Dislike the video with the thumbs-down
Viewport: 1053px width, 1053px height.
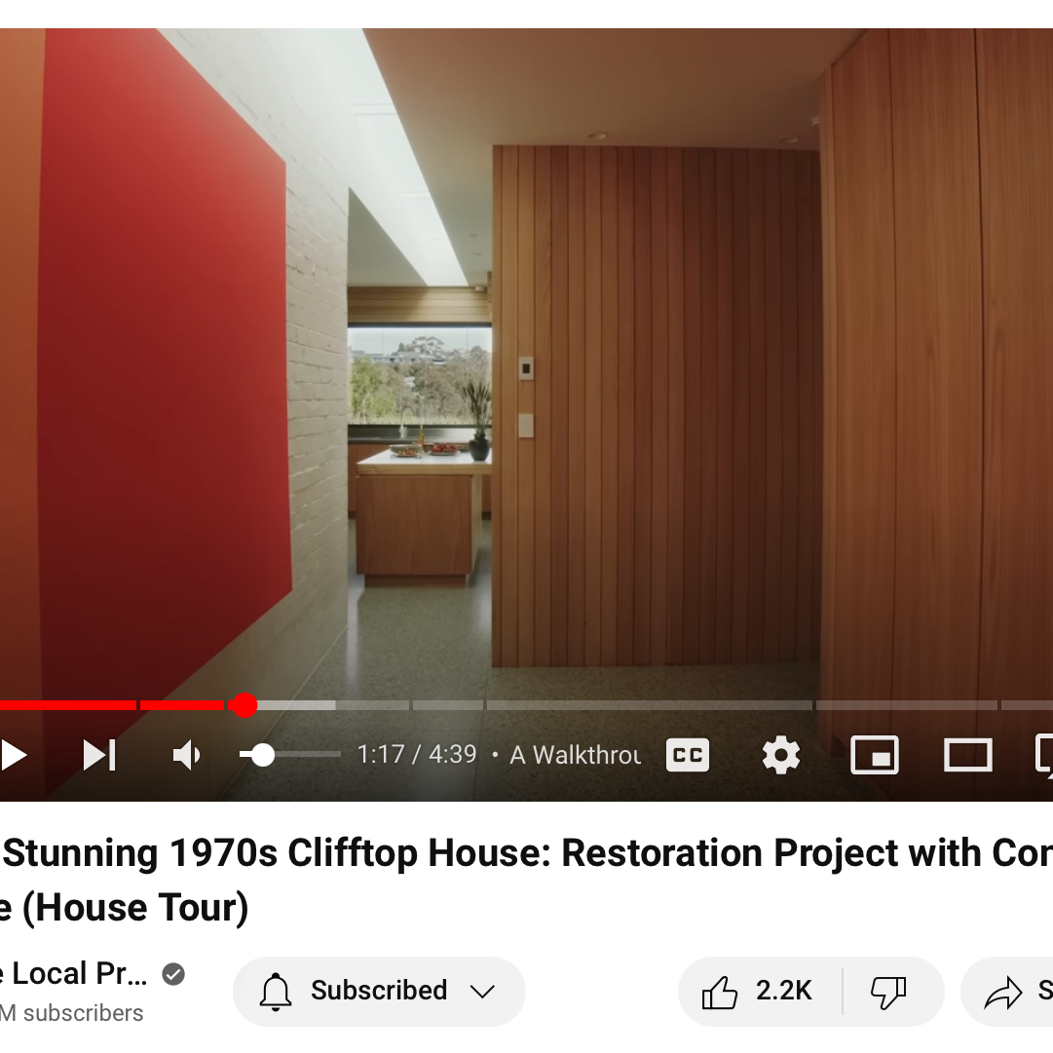coord(888,992)
